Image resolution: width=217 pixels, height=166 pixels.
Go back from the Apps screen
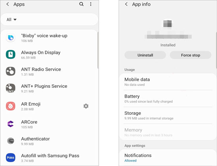tap(7, 4)
